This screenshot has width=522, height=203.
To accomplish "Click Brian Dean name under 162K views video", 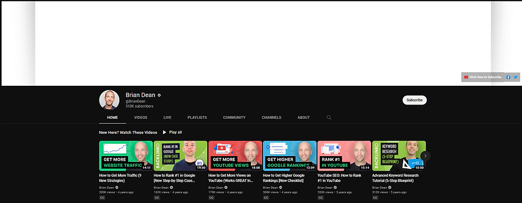I will (161, 188).
